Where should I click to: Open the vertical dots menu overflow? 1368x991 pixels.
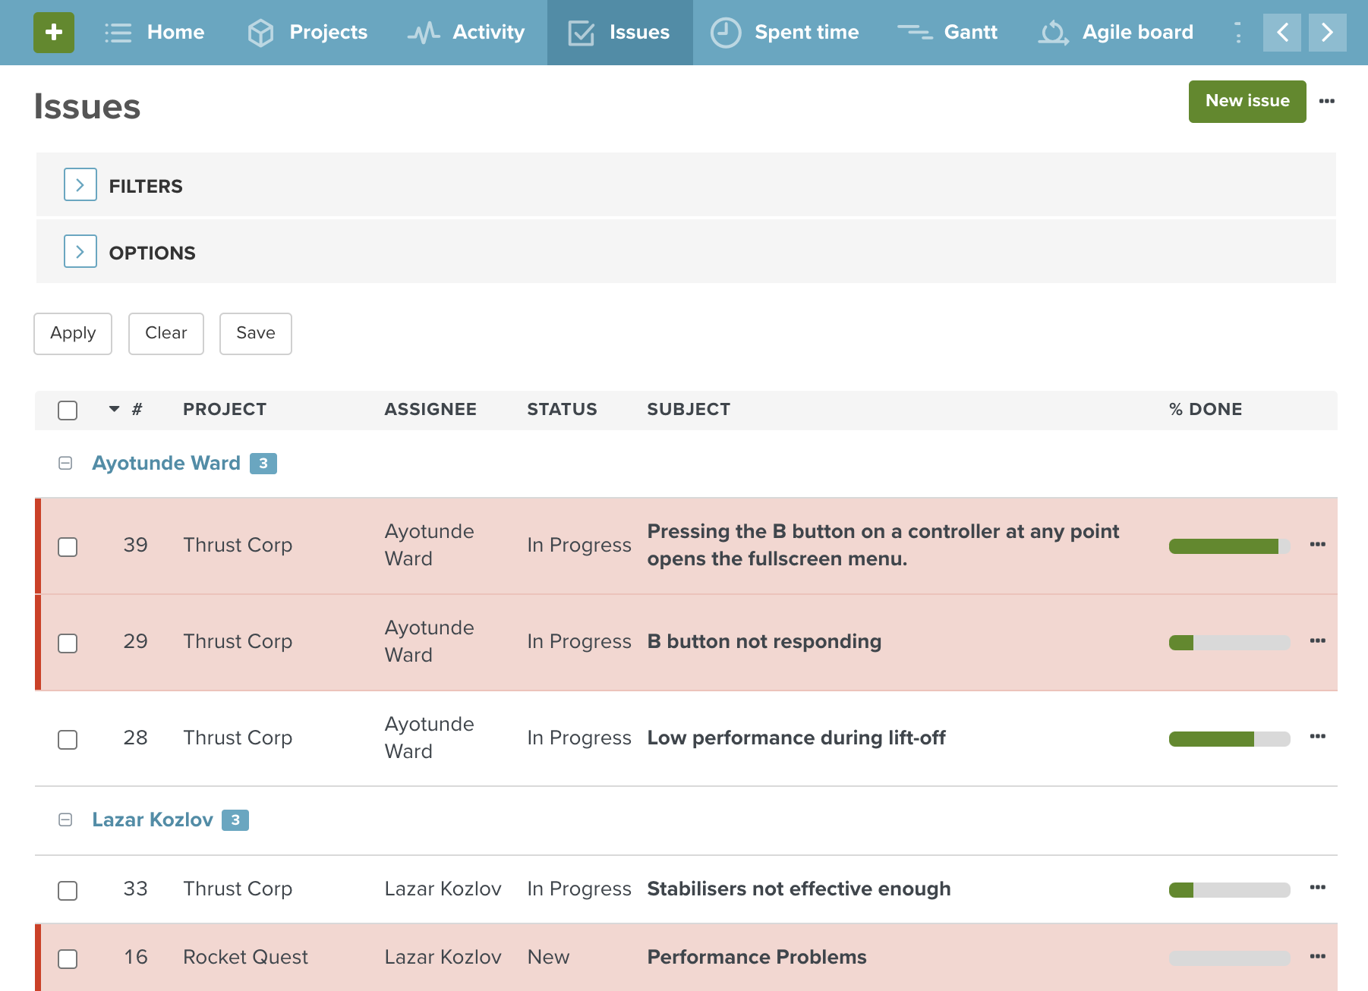[1238, 33]
